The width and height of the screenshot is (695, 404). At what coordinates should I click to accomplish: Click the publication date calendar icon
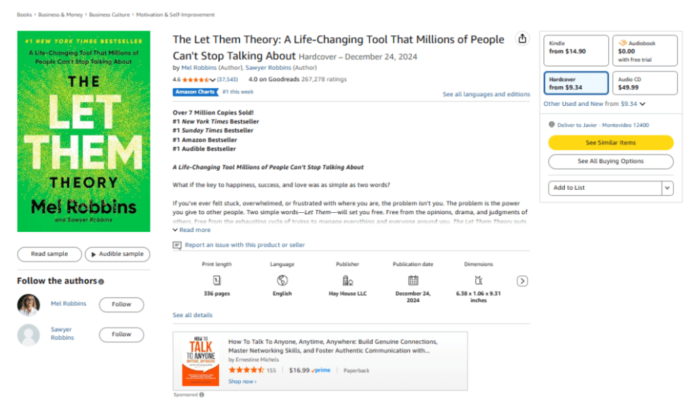[x=413, y=281]
